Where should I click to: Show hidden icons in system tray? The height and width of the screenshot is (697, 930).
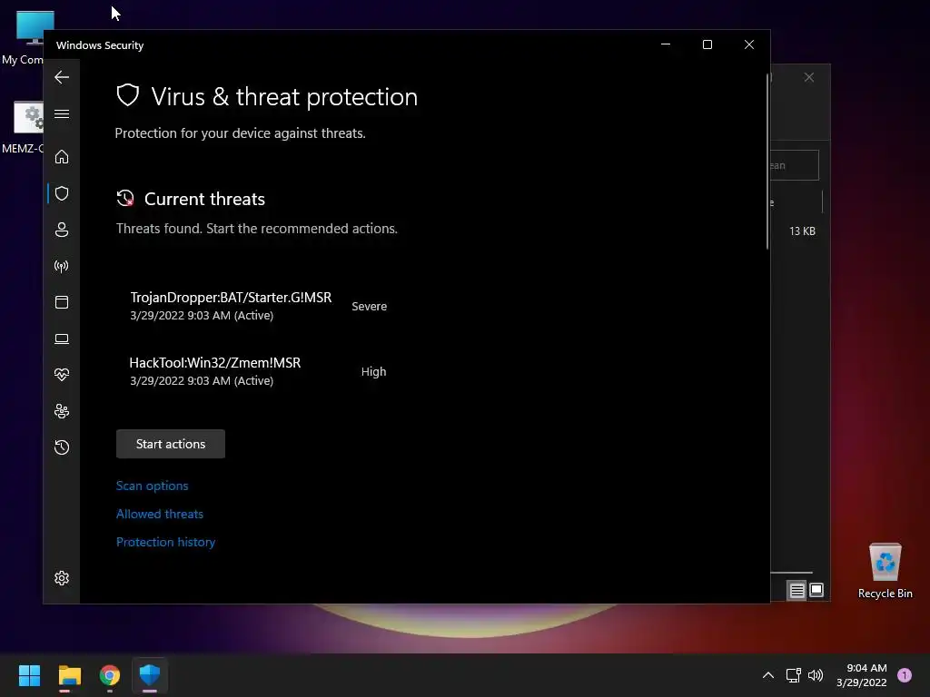[768, 675]
